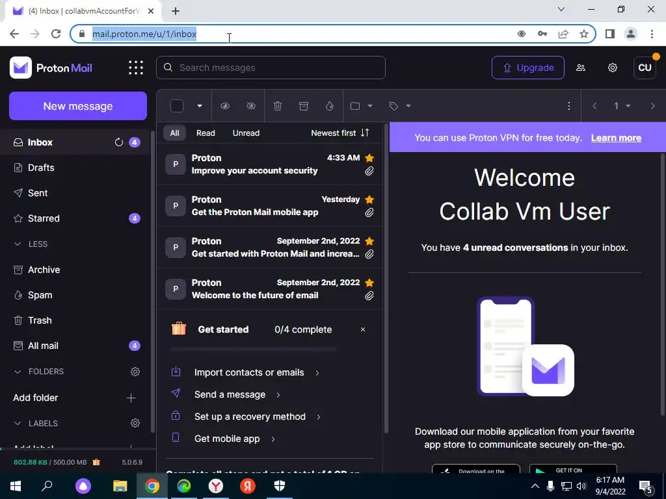
Task: Open the toolbar's three-dot more options
Action: [569, 106]
